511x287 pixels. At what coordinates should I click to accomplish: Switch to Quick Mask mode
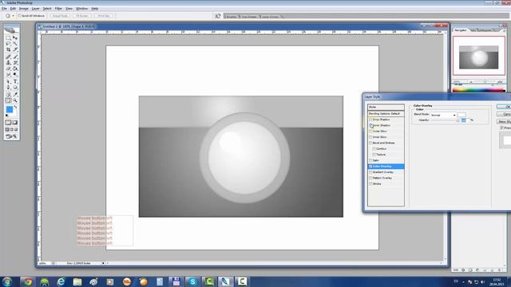pos(15,123)
